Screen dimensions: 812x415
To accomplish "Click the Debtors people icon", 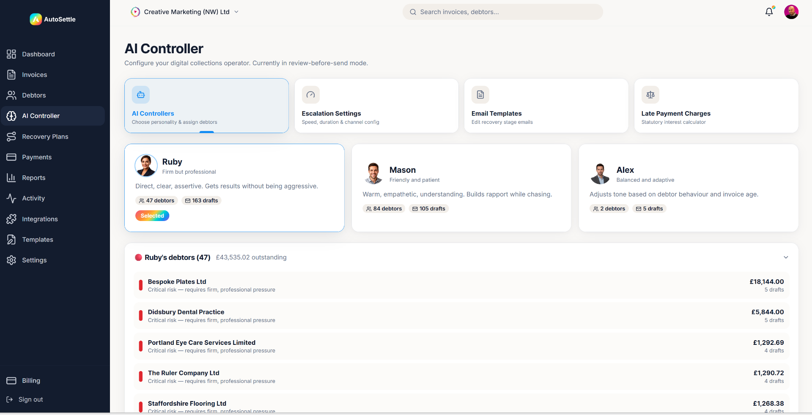I will (11, 95).
